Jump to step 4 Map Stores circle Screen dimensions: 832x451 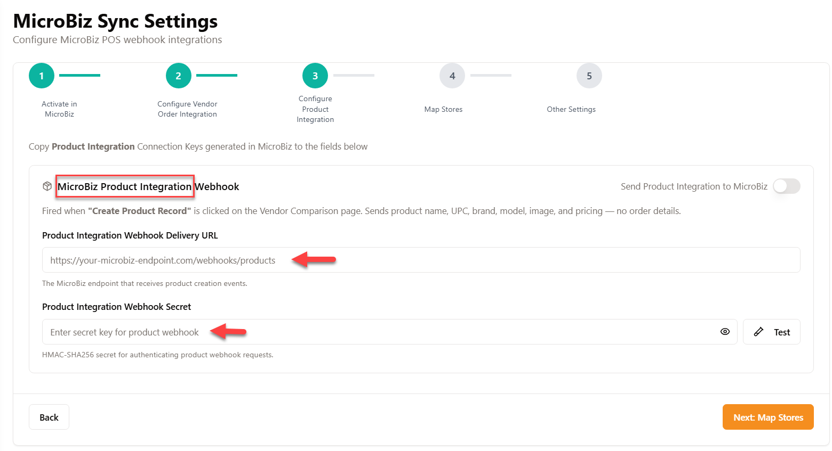(x=452, y=76)
